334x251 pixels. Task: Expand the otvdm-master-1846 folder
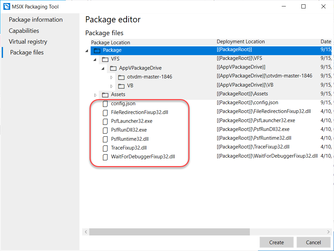click(x=111, y=77)
